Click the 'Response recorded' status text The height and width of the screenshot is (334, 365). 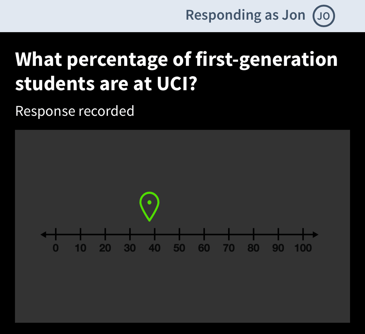[75, 111]
